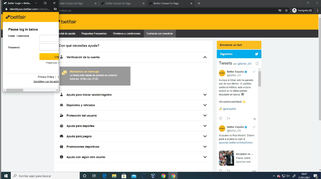
Task: Expand Promociones deportivas chevron
Action: click(x=205, y=147)
